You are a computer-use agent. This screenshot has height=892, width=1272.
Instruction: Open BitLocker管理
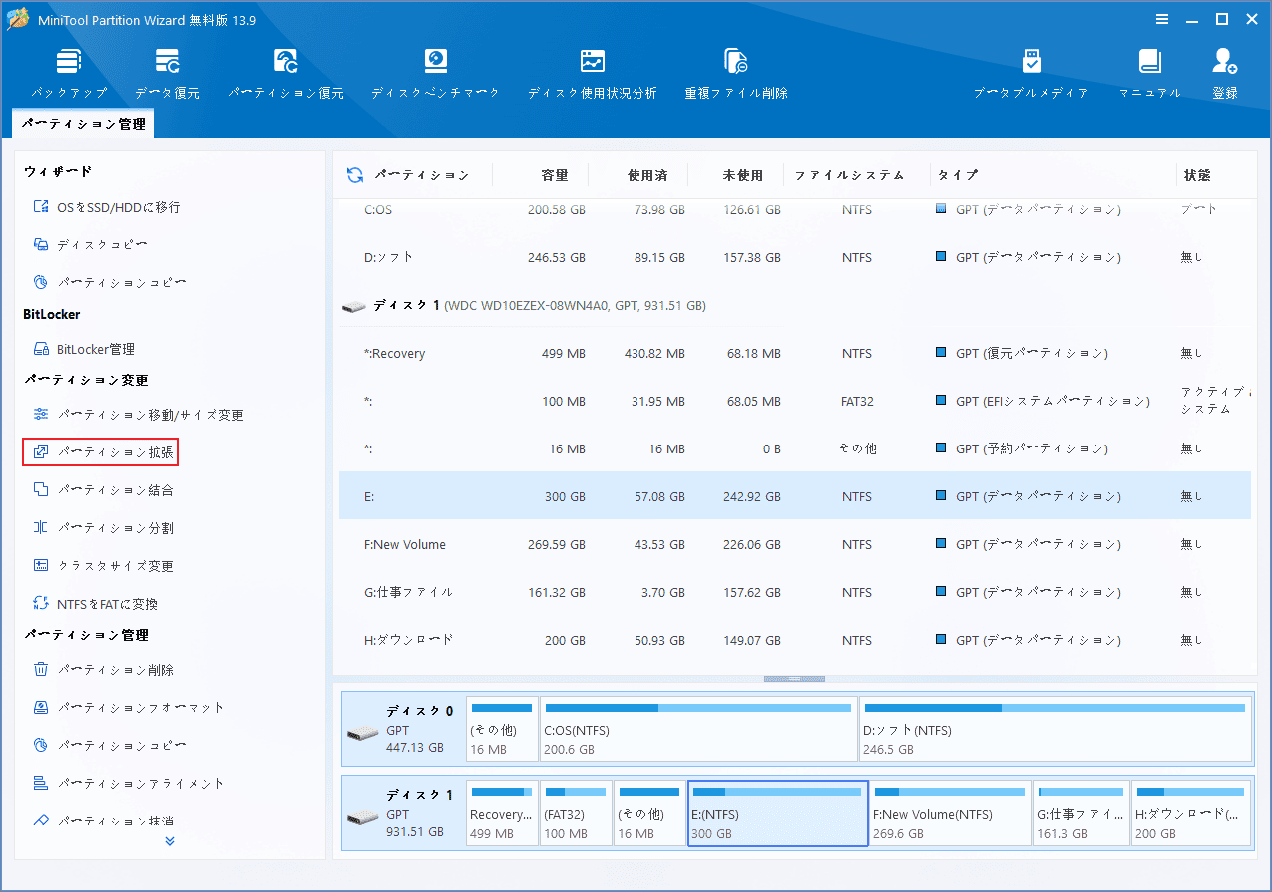point(84,349)
